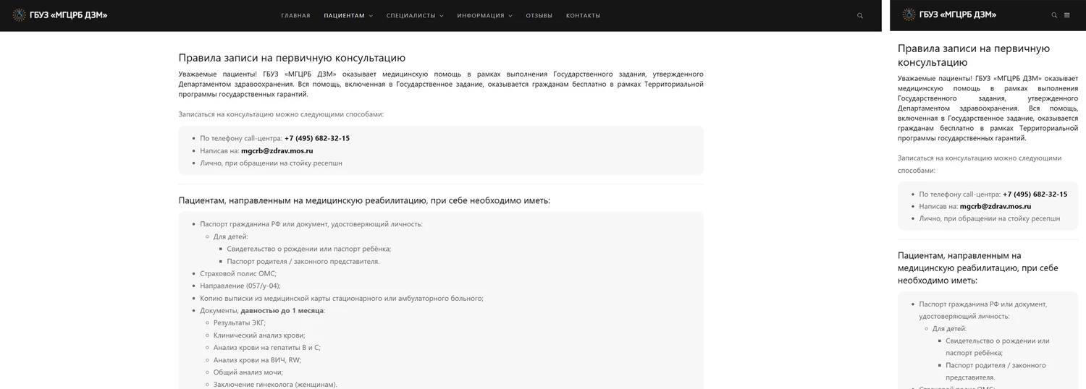Click the sunburst logo icon in the narrow mobile header
Screen dimensions: 1086x389
[909, 15]
